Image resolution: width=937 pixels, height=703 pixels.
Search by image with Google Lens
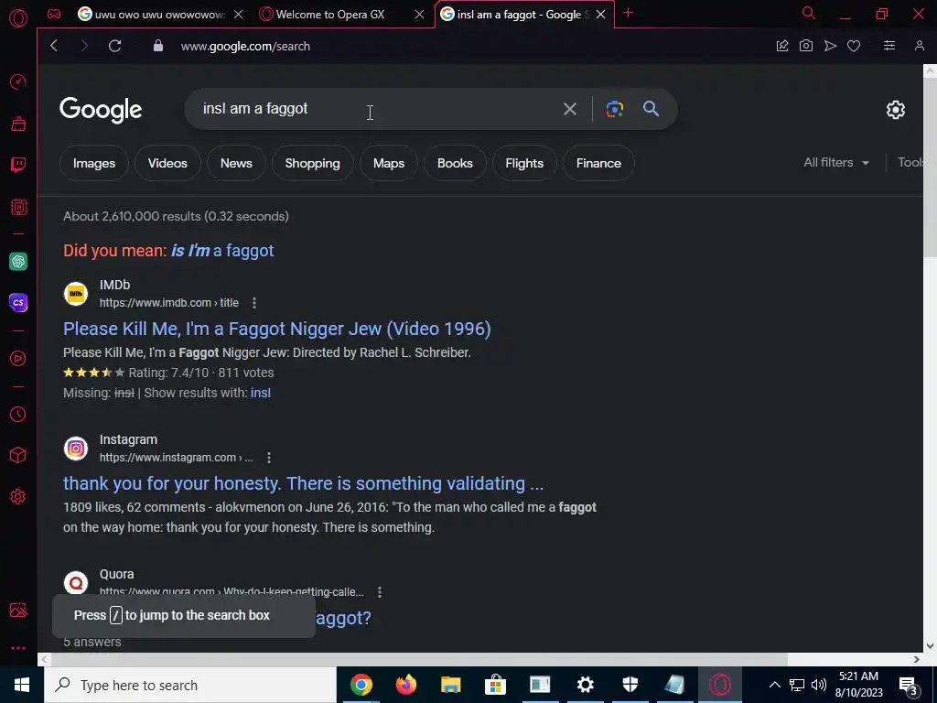[615, 109]
